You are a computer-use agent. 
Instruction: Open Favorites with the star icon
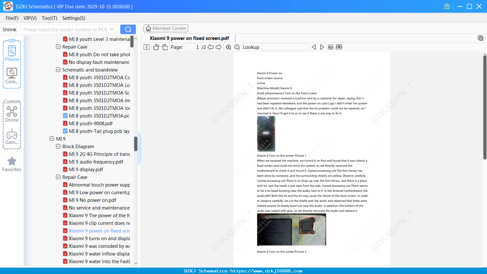pyautogui.click(x=12, y=164)
